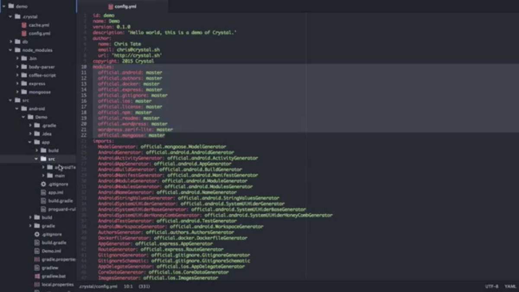Image resolution: width=519 pixels, height=292 pixels.
Task: Open config.yml in the tree view
Action: [x=39, y=33]
